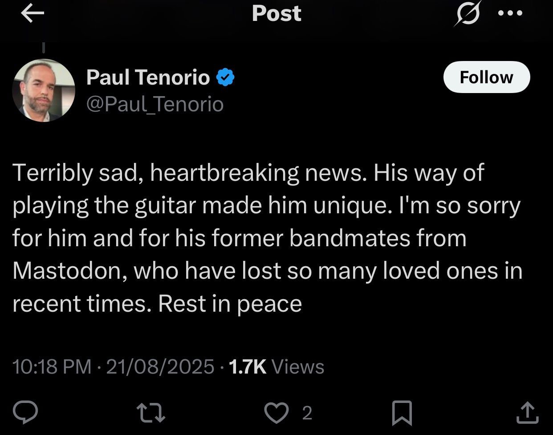Viewport: 553px width, 435px height.
Task: Follow Paul Tenorio
Action: pos(486,77)
